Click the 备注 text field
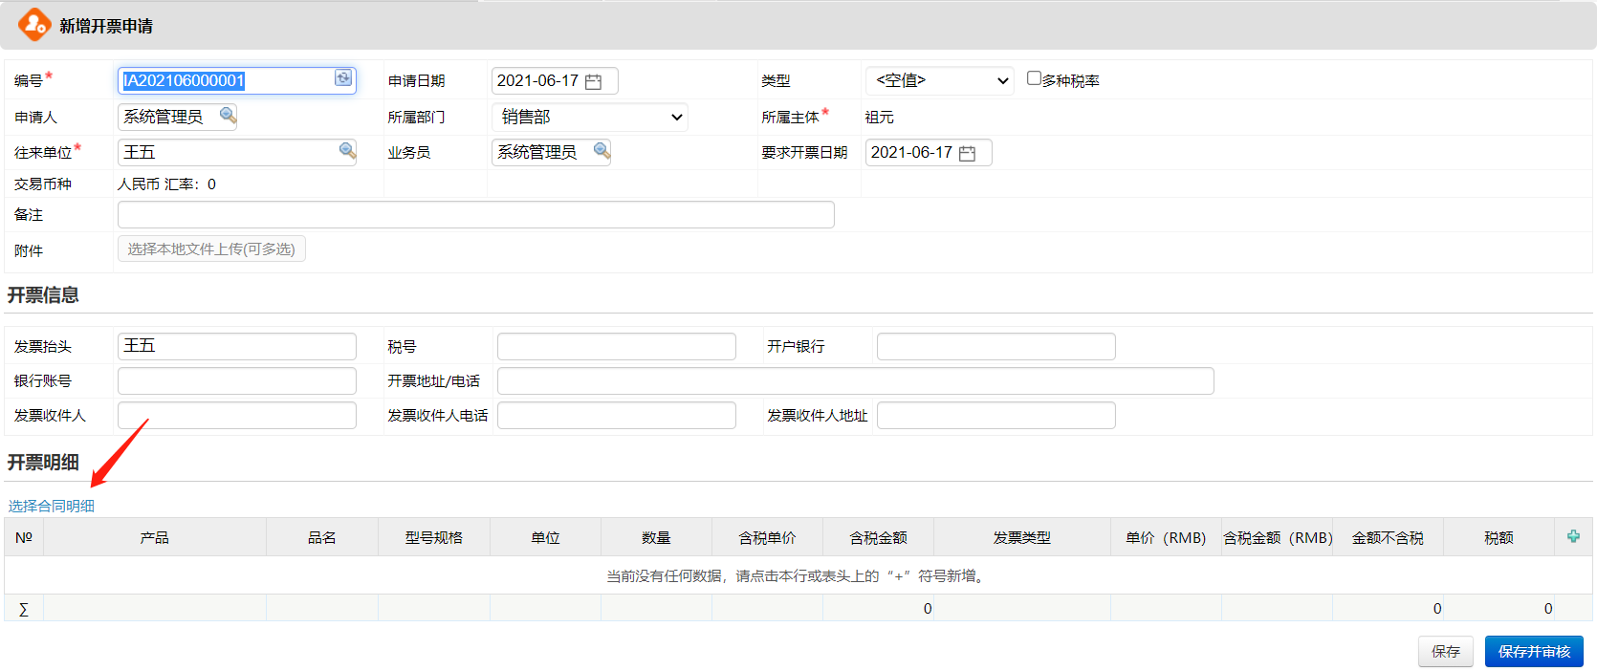This screenshot has height=671, width=1597. coord(475,214)
